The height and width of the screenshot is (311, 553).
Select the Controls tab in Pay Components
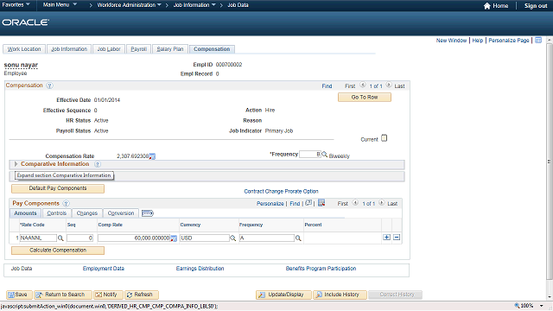click(x=56, y=213)
